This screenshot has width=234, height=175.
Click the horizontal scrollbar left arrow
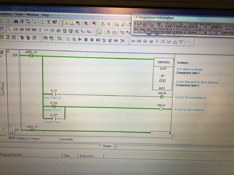coord(13,133)
